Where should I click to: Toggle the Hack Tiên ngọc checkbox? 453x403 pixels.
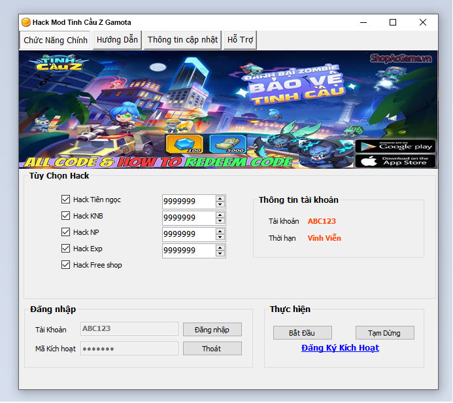(65, 200)
